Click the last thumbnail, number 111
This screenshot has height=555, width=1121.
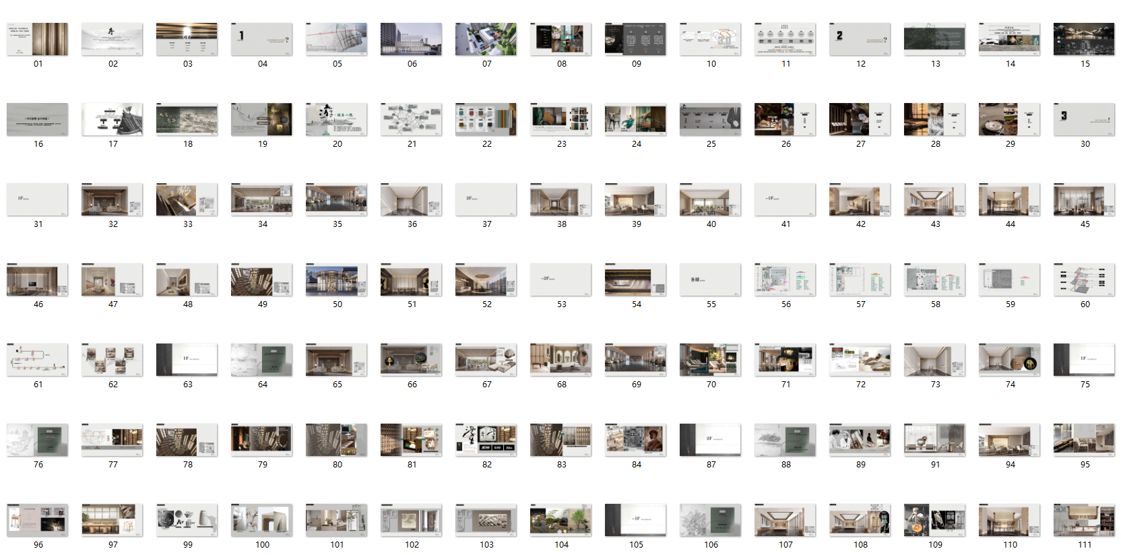pyautogui.click(x=1085, y=520)
